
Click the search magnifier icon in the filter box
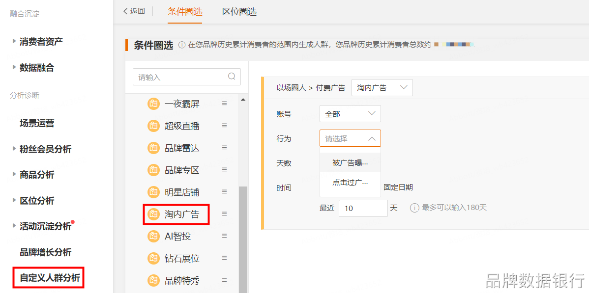pos(232,77)
